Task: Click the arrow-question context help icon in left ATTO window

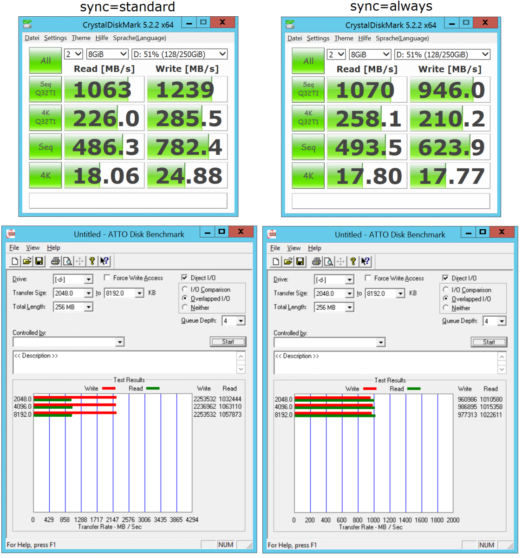Action: pos(104,261)
